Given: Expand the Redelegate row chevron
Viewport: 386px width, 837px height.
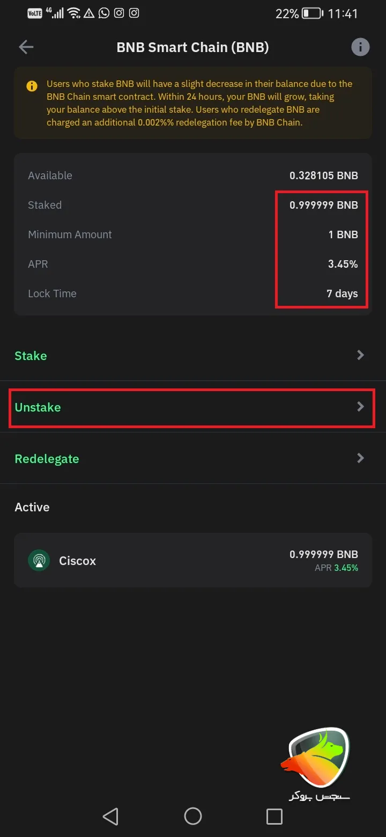Looking at the screenshot, I should [361, 458].
